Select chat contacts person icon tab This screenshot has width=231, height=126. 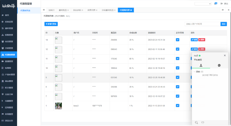coord(201,65)
